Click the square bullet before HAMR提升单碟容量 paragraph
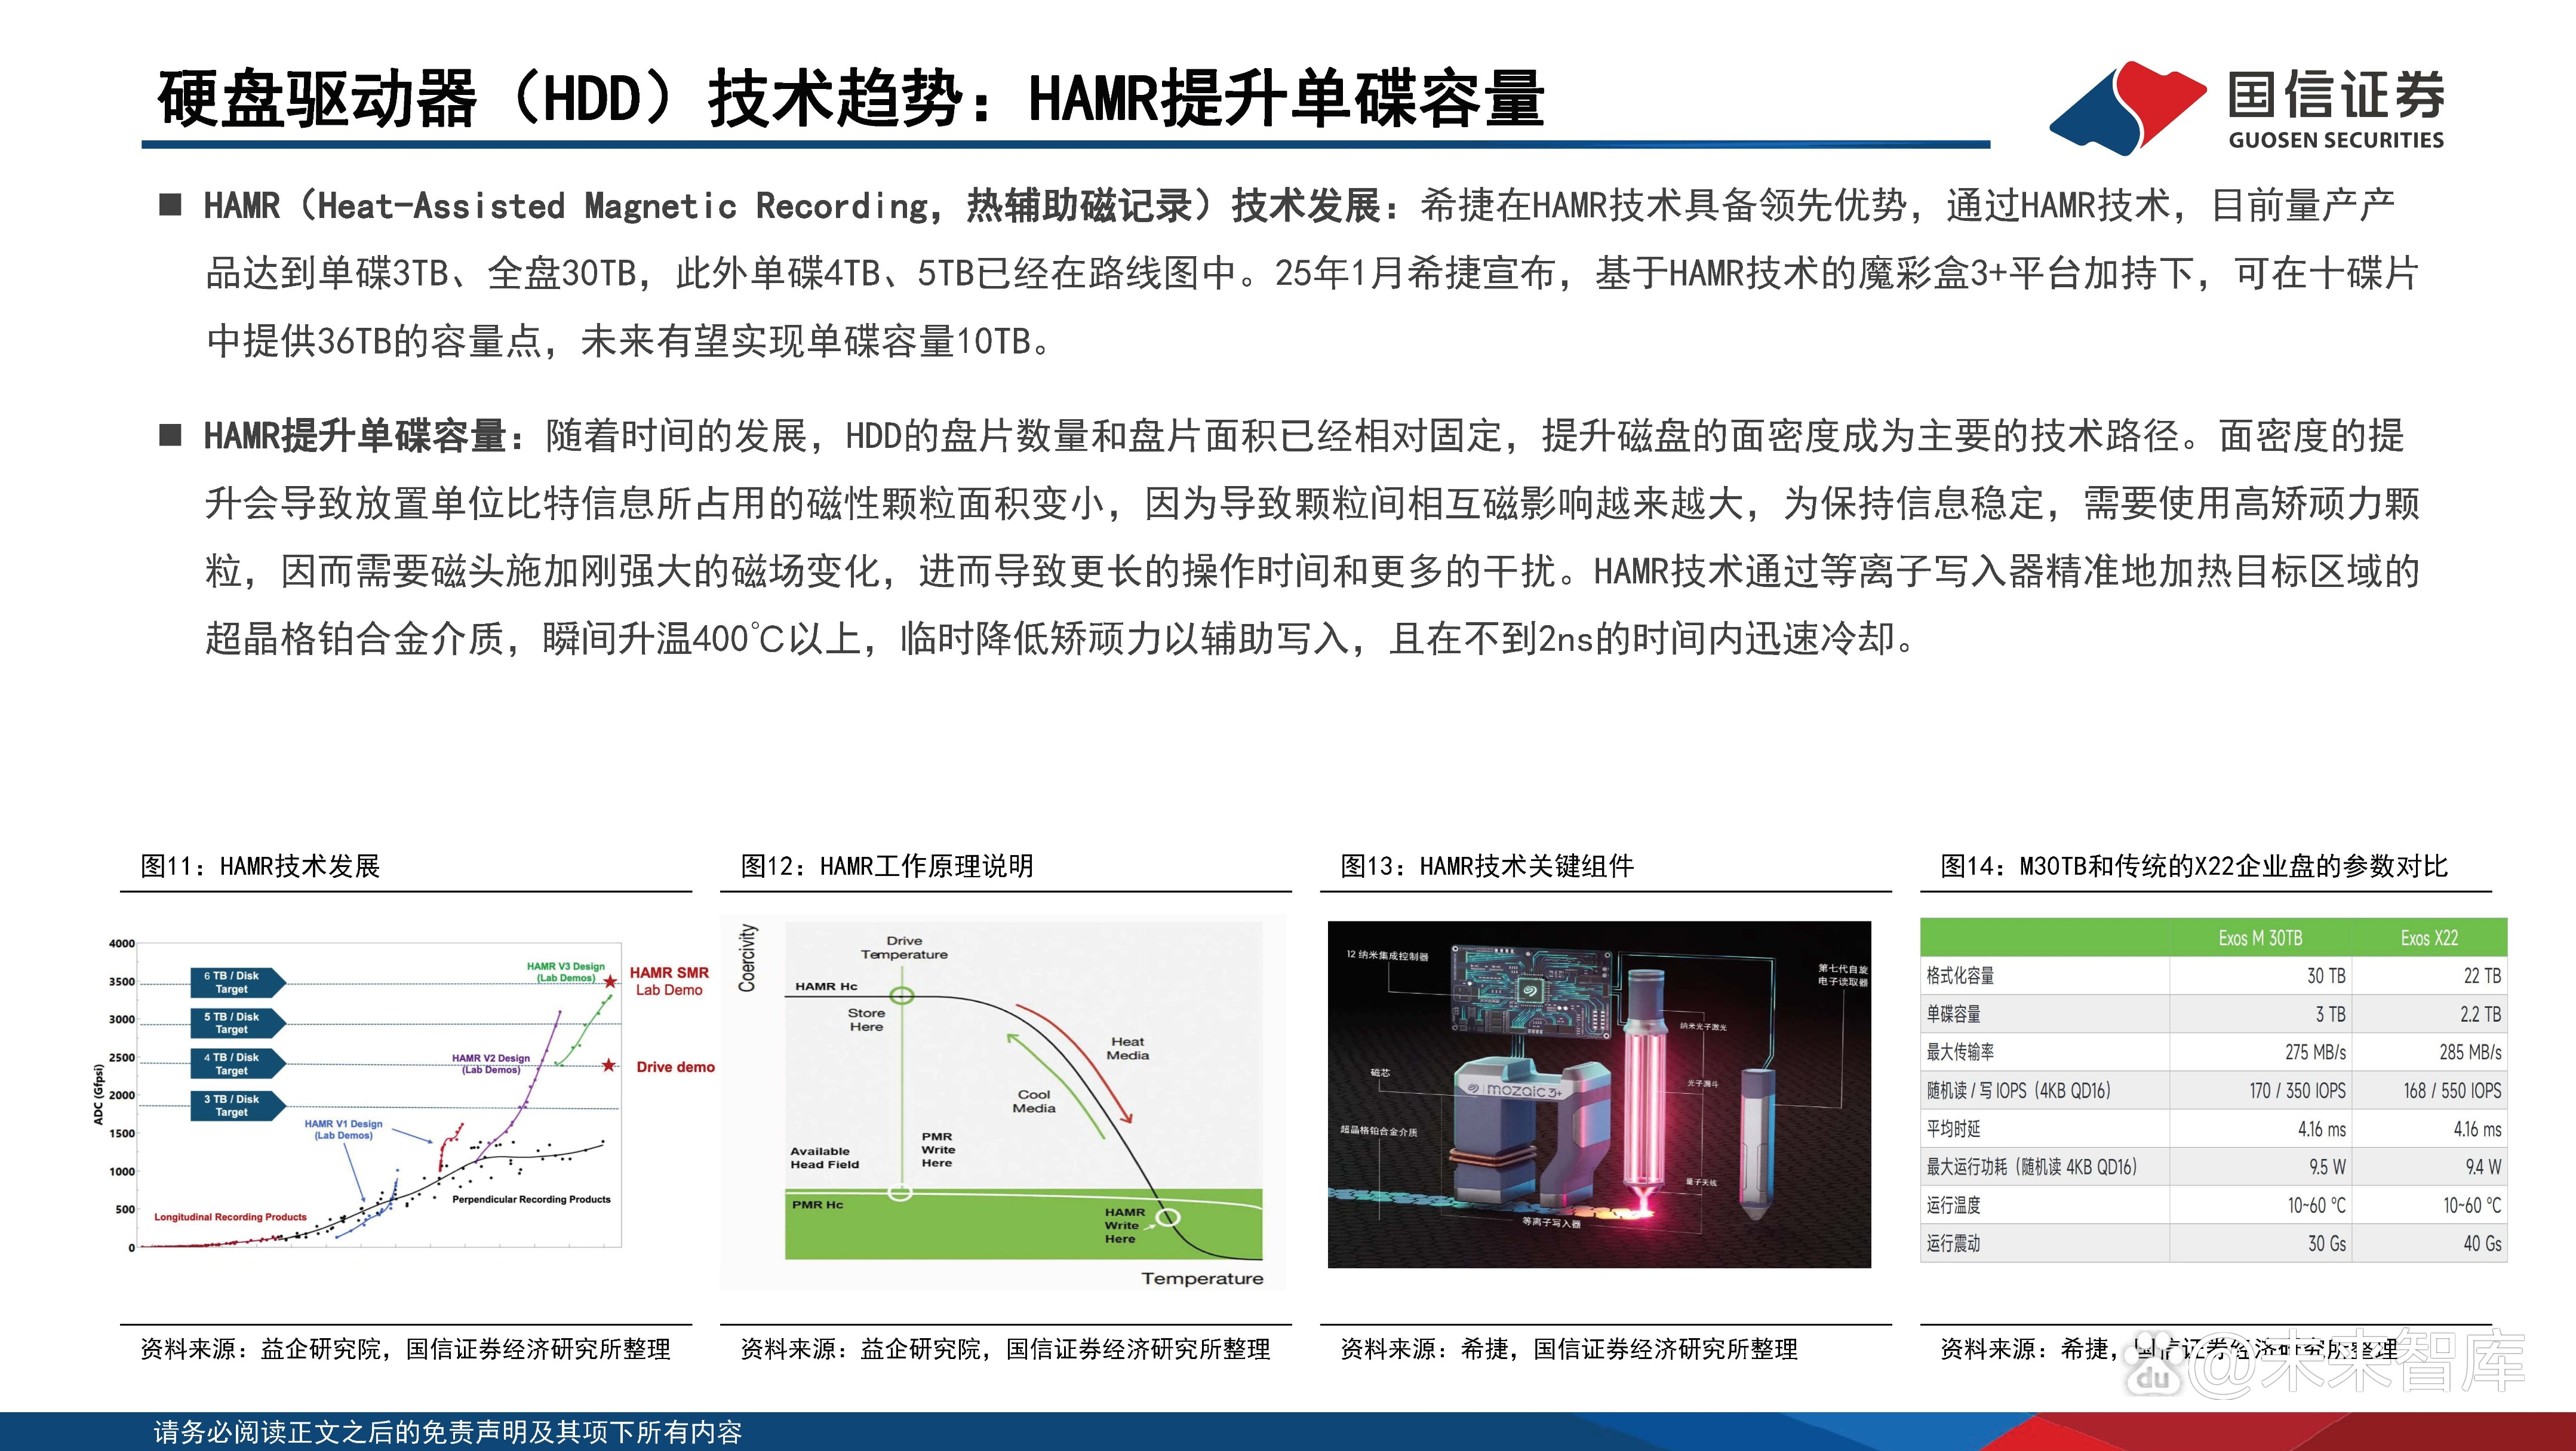The width and height of the screenshot is (2576, 1451). point(171,432)
